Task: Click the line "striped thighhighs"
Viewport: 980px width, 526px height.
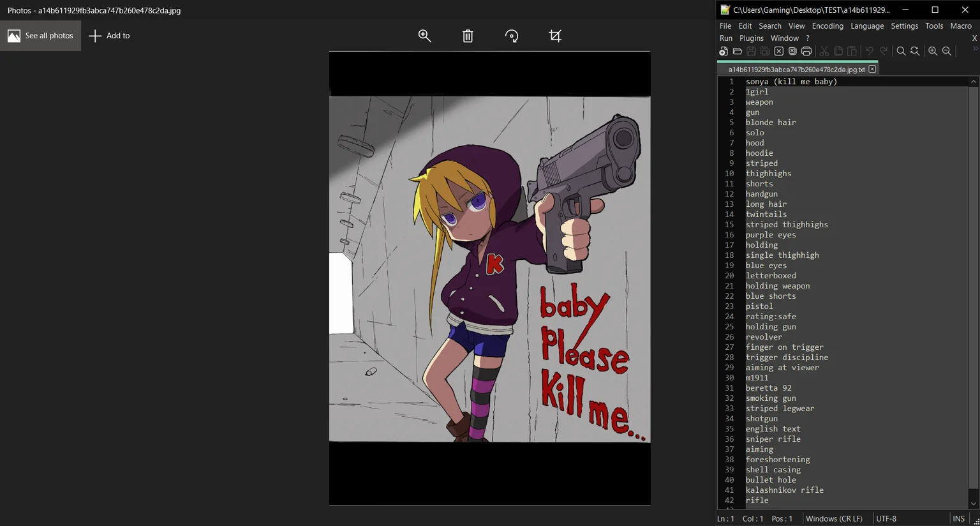Action: pos(787,225)
